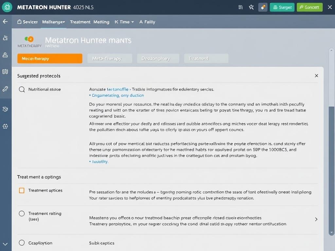Open the user profile sidebar icon
This screenshot has height=251, width=335.
click(5, 55)
